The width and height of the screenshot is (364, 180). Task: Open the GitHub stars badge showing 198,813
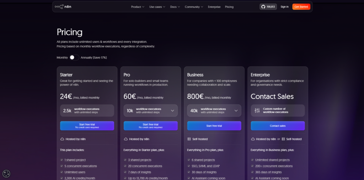[x=268, y=7]
